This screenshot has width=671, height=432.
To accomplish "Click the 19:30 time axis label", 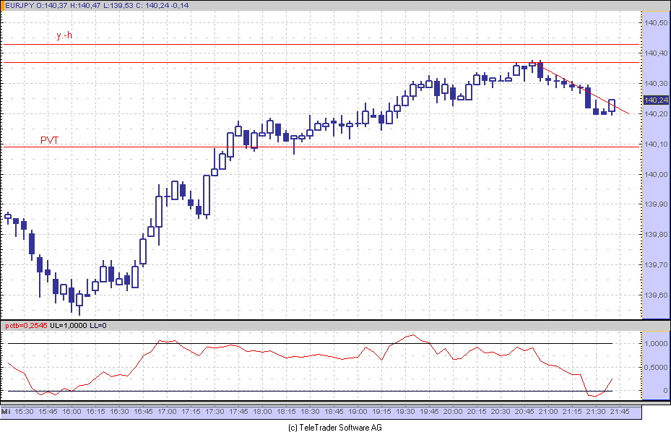I will pyautogui.click(x=405, y=412).
